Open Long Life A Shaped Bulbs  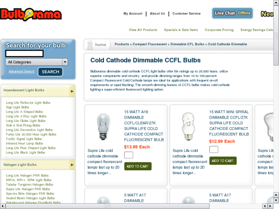(x=25, y=112)
